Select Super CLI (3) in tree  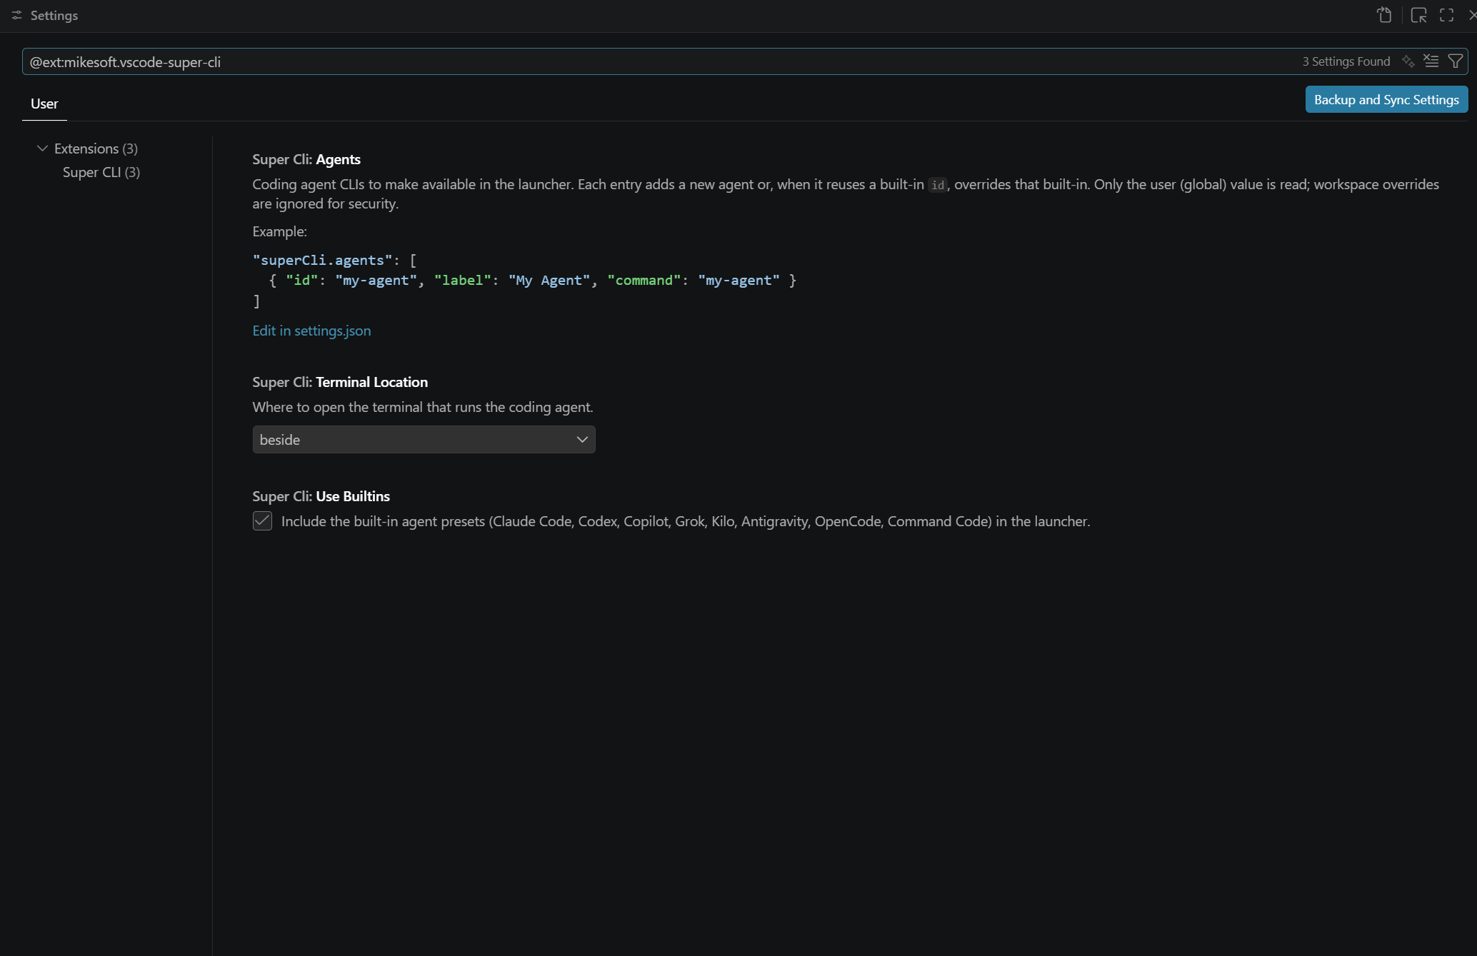(x=101, y=172)
